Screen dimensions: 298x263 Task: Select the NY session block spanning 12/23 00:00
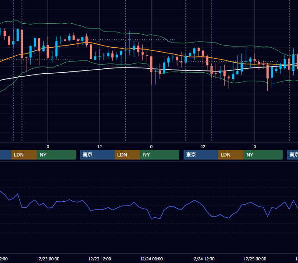click(x=57, y=155)
